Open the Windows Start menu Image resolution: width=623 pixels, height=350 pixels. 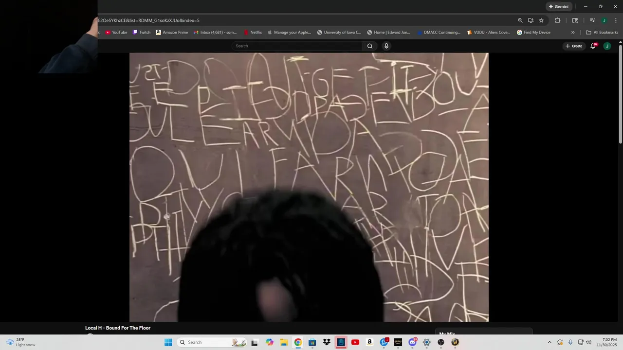[x=168, y=342]
